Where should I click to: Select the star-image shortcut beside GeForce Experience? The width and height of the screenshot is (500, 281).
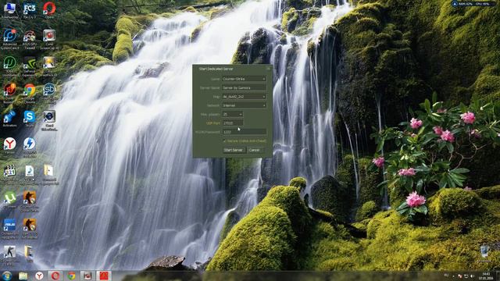pos(49,66)
